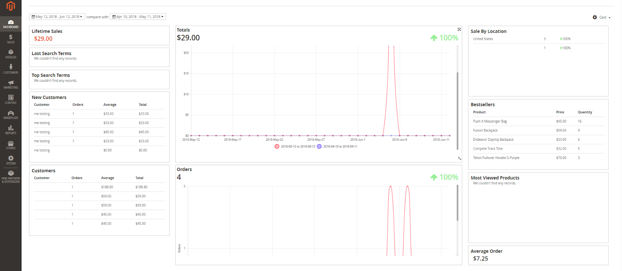Close the Totals chart card
Screen dimensions: 622x271
[459, 29]
